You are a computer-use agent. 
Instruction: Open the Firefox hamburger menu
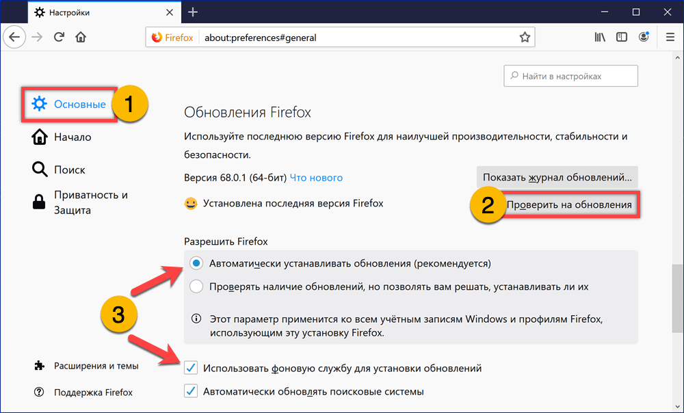pyautogui.click(x=670, y=37)
